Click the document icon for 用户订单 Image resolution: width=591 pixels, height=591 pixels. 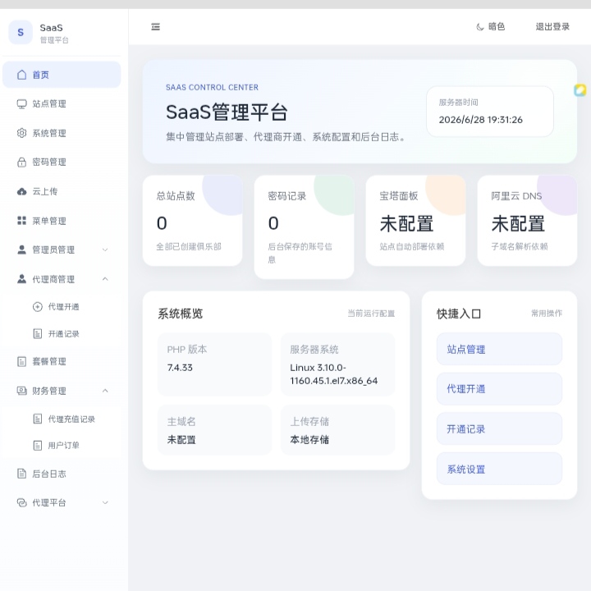pyautogui.click(x=37, y=446)
